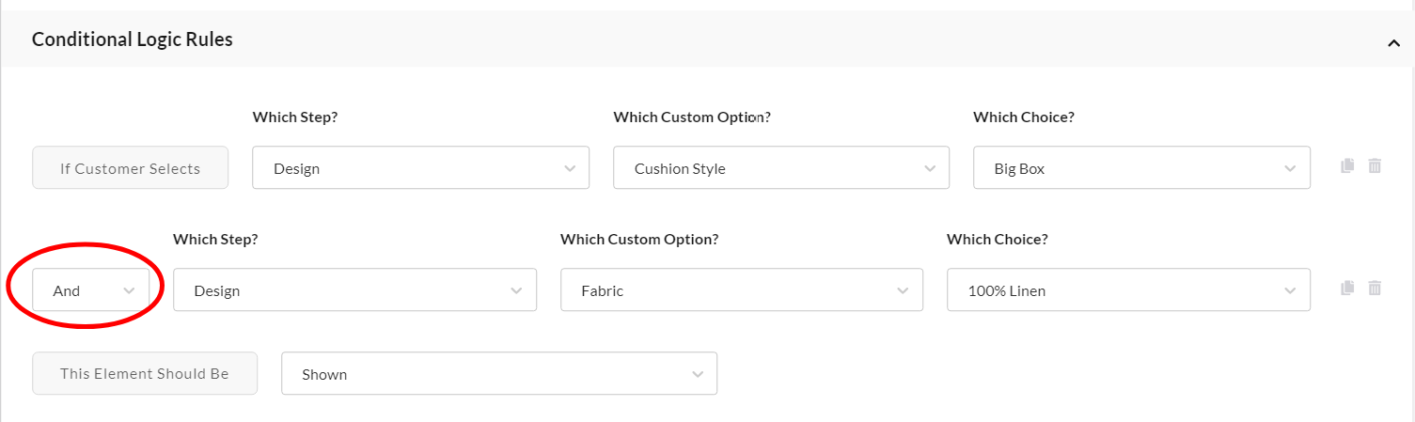Click the If Customer Selects button
This screenshot has width=1415, height=422.
pos(131,168)
